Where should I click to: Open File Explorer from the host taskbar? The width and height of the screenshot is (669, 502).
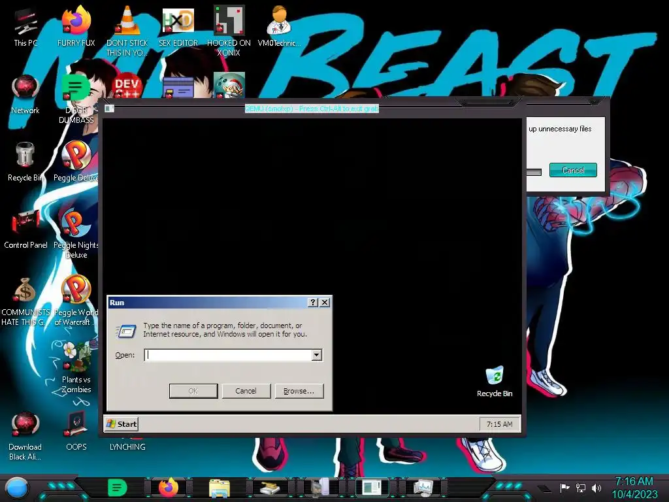click(x=220, y=488)
